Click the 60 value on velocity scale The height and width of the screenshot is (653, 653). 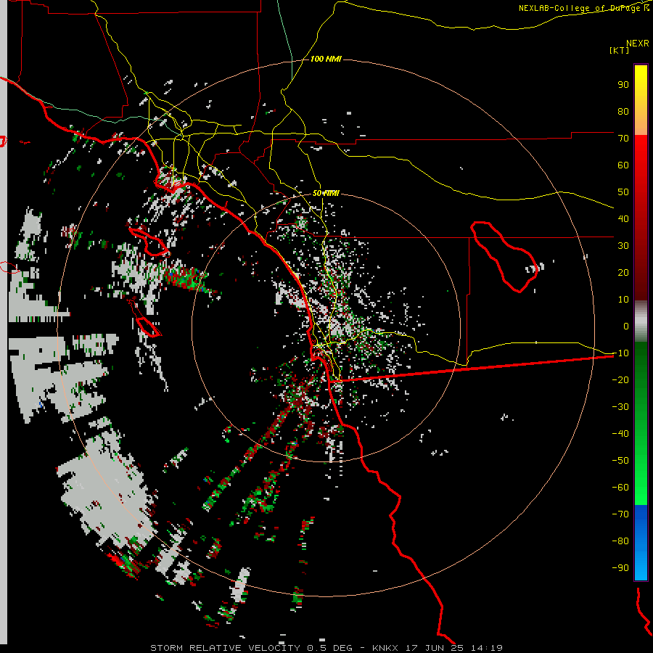coord(623,165)
